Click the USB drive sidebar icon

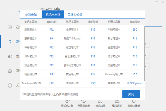point(10,42)
